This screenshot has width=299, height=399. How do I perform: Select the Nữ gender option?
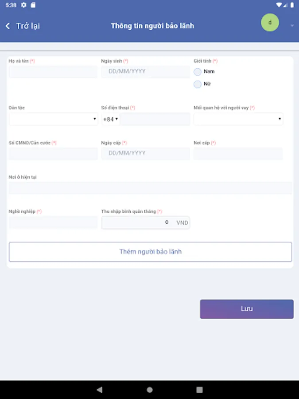tap(198, 84)
